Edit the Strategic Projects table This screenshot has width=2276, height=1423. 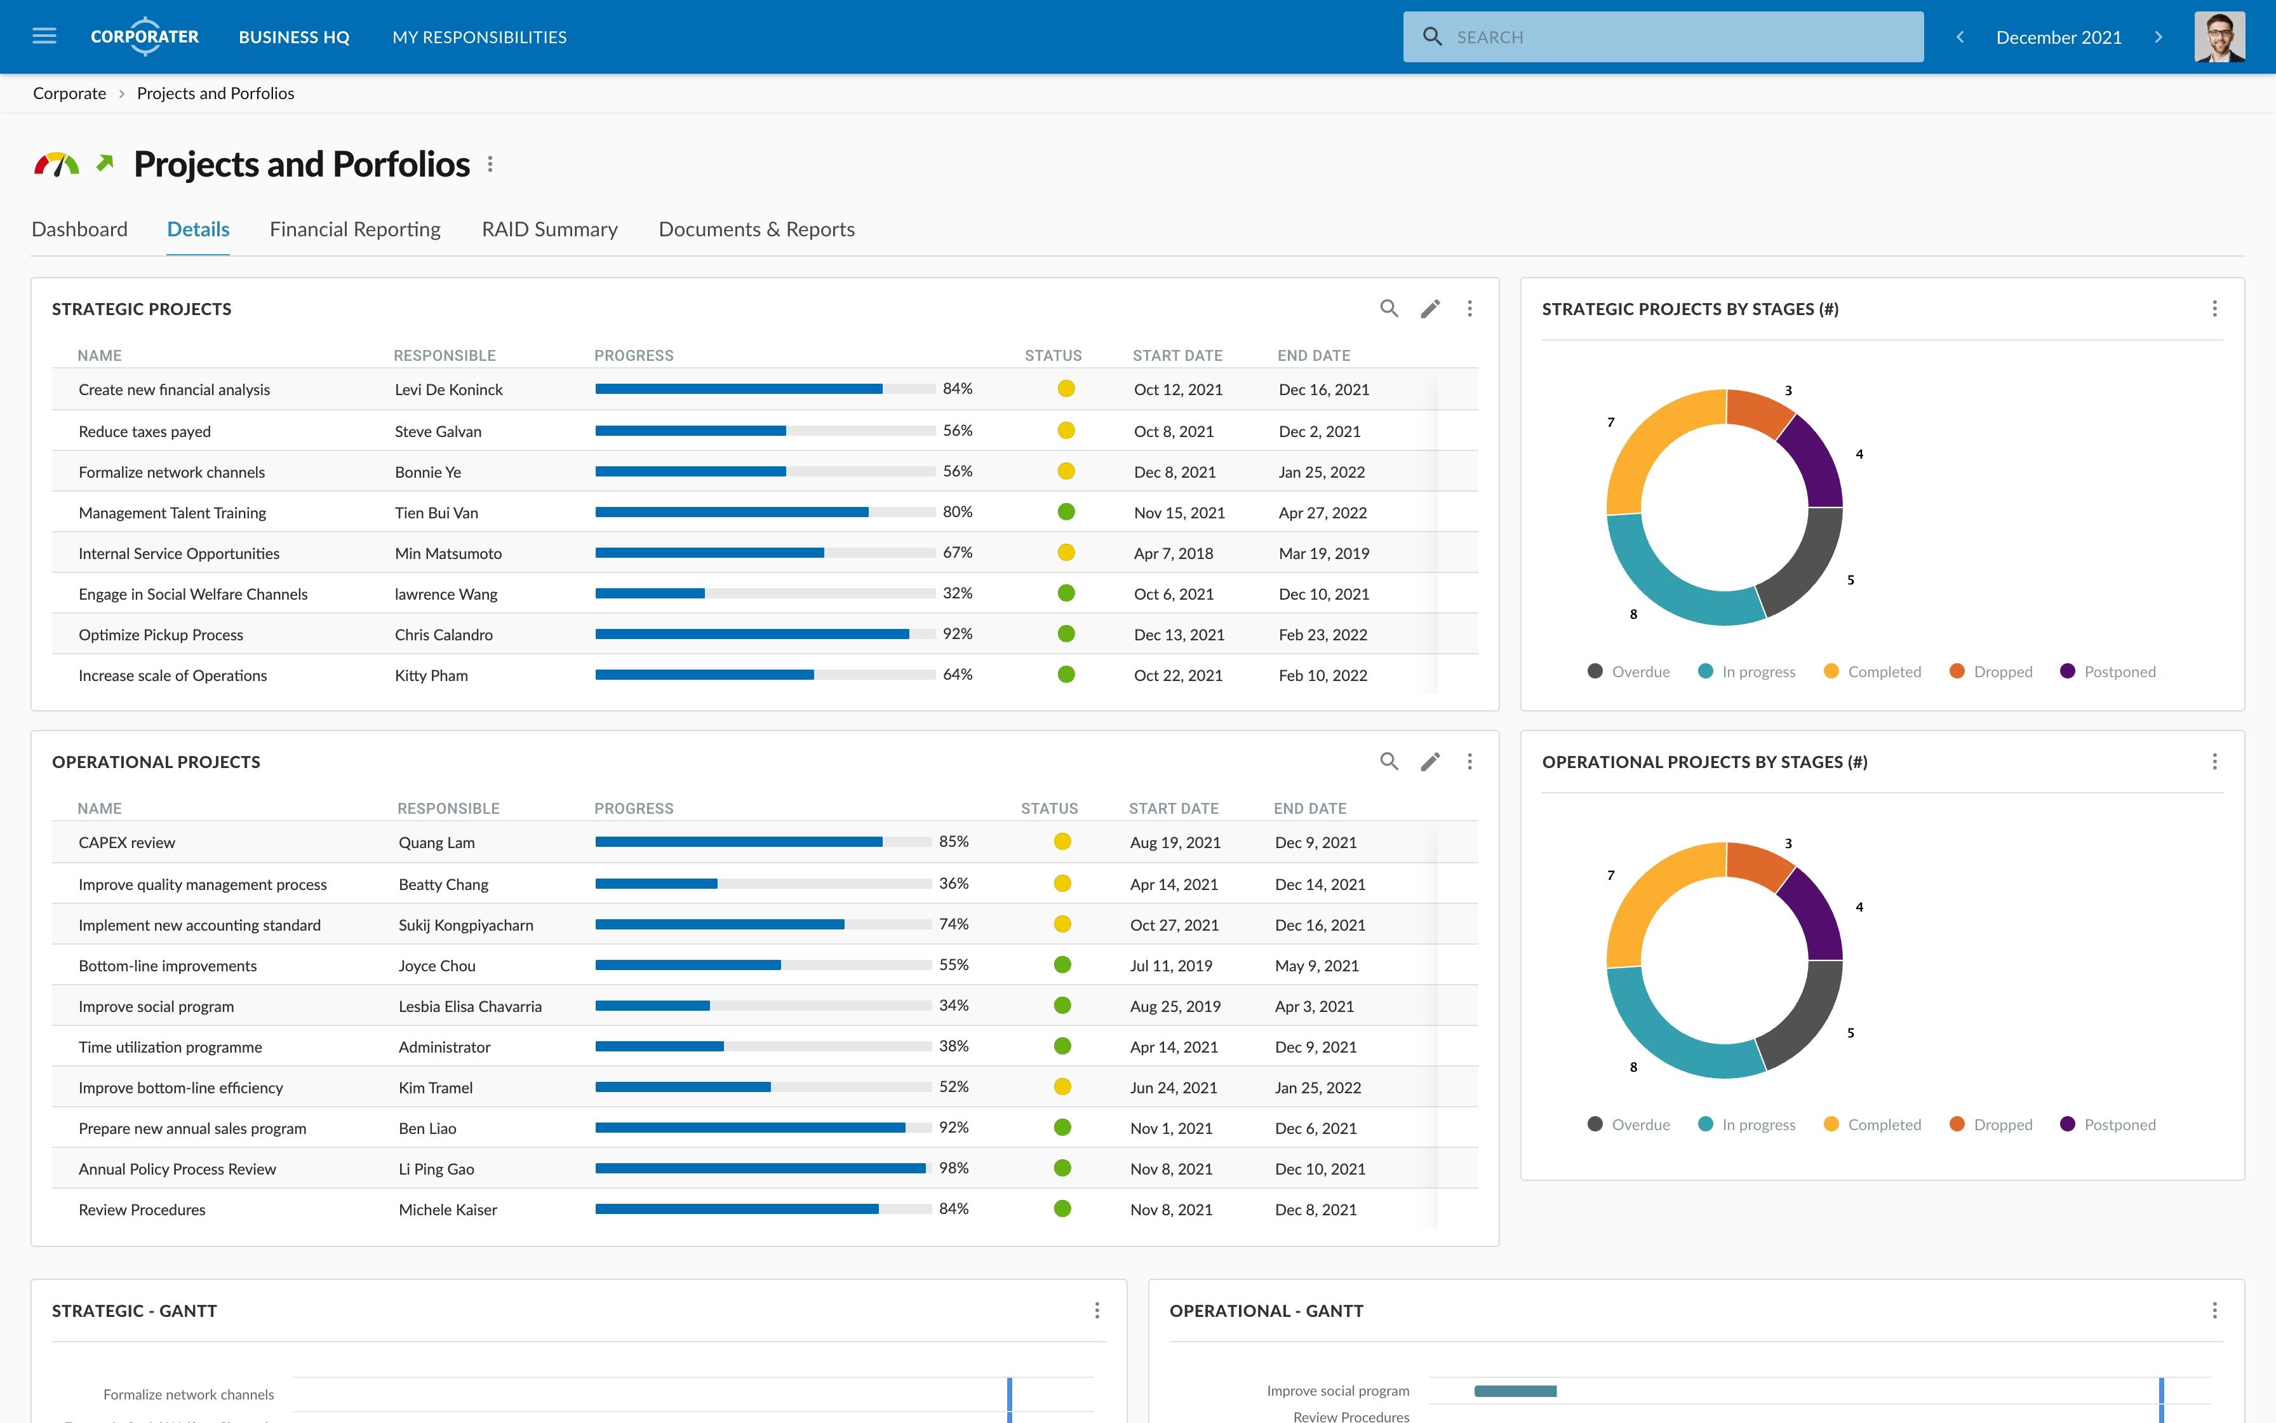[1429, 309]
